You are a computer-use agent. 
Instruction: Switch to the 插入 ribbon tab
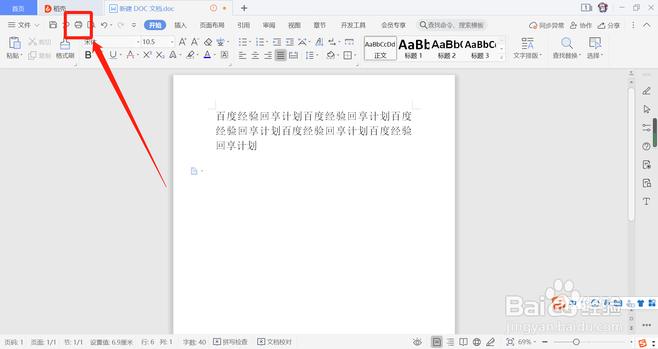[x=180, y=25]
